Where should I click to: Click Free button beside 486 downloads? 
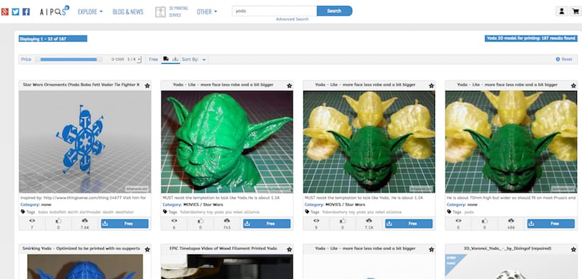click(551, 224)
